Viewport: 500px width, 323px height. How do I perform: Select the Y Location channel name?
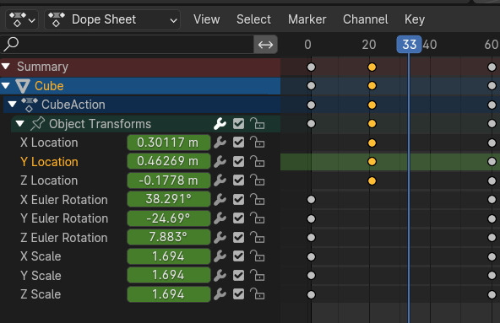point(49,162)
